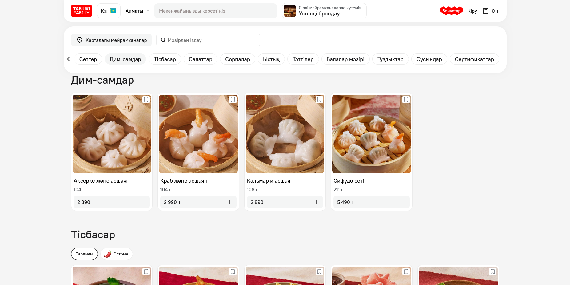Screen dimensions: 570x285
Task: Open the Ақсерке және асшаян dish photo
Action: [x=112, y=134]
